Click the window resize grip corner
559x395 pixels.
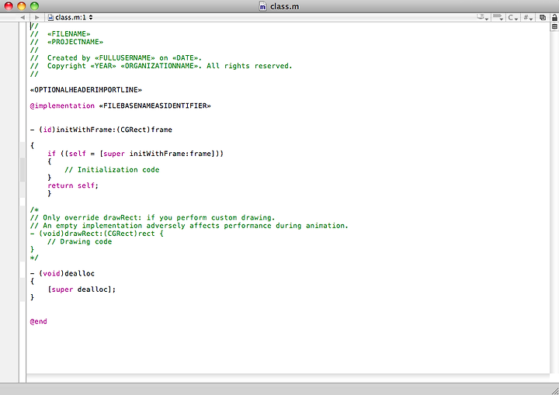(x=554, y=390)
